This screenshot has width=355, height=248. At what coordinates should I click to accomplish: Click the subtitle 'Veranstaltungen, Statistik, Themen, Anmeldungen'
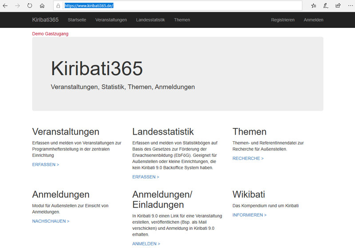(123, 87)
